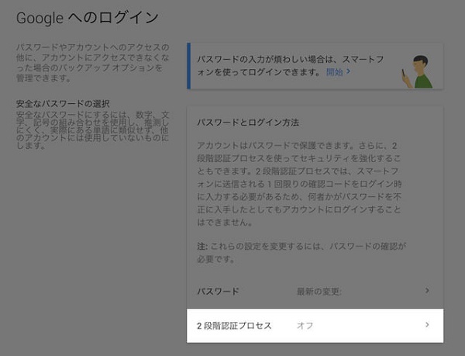
Task: Open the 2 段階認証プロセス row
Action: click(x=315, y=326)
